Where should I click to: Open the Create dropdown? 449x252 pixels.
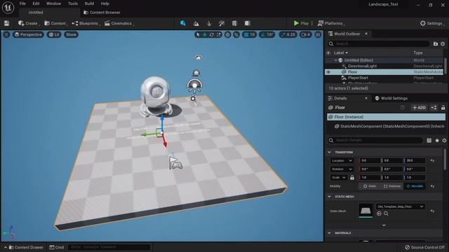(28, 23)
